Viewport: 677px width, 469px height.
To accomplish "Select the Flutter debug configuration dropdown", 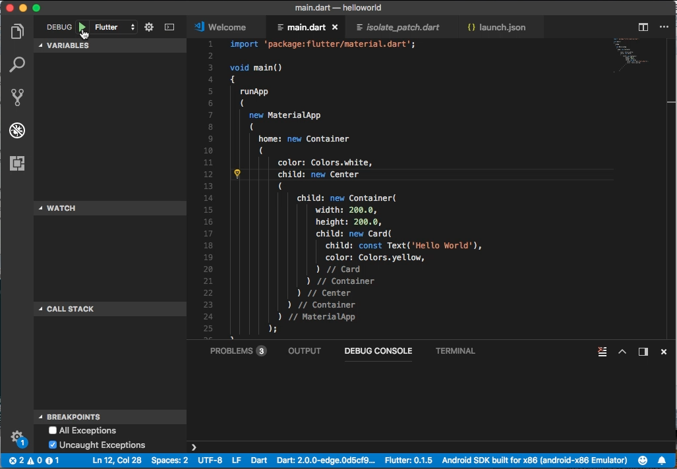I will coord(115,27).
